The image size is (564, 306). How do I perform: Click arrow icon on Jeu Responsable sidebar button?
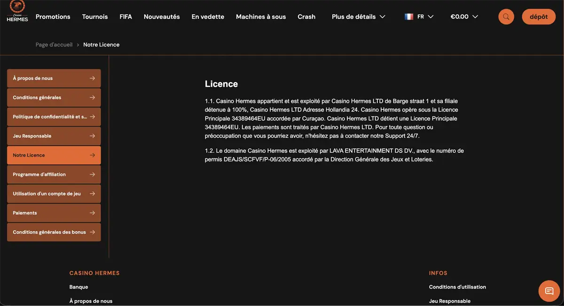click(93, 136)
